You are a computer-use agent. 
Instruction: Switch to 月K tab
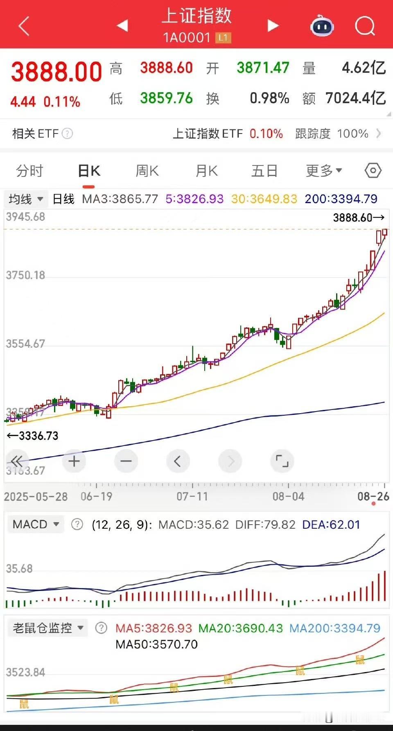pyautogui.click(x=206, y=171)
